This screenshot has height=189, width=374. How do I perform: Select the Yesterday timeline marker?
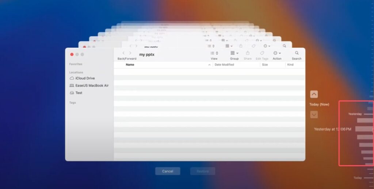pyautogui.click(x=355, y=114)
